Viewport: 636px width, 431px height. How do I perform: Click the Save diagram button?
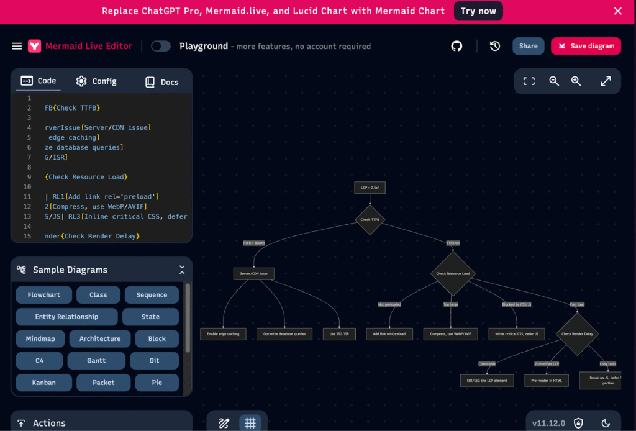586,45
